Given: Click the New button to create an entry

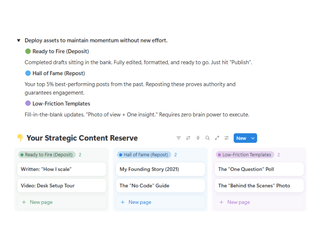Looking at the screenshot, I should click(242, 138).
